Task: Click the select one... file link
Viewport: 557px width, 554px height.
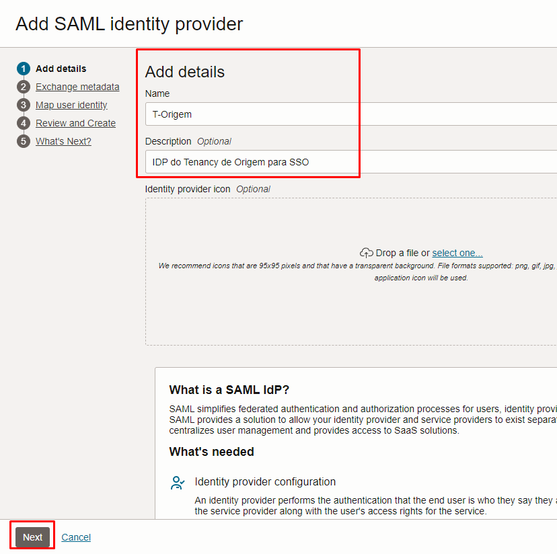Action: [x=457, y=253]
